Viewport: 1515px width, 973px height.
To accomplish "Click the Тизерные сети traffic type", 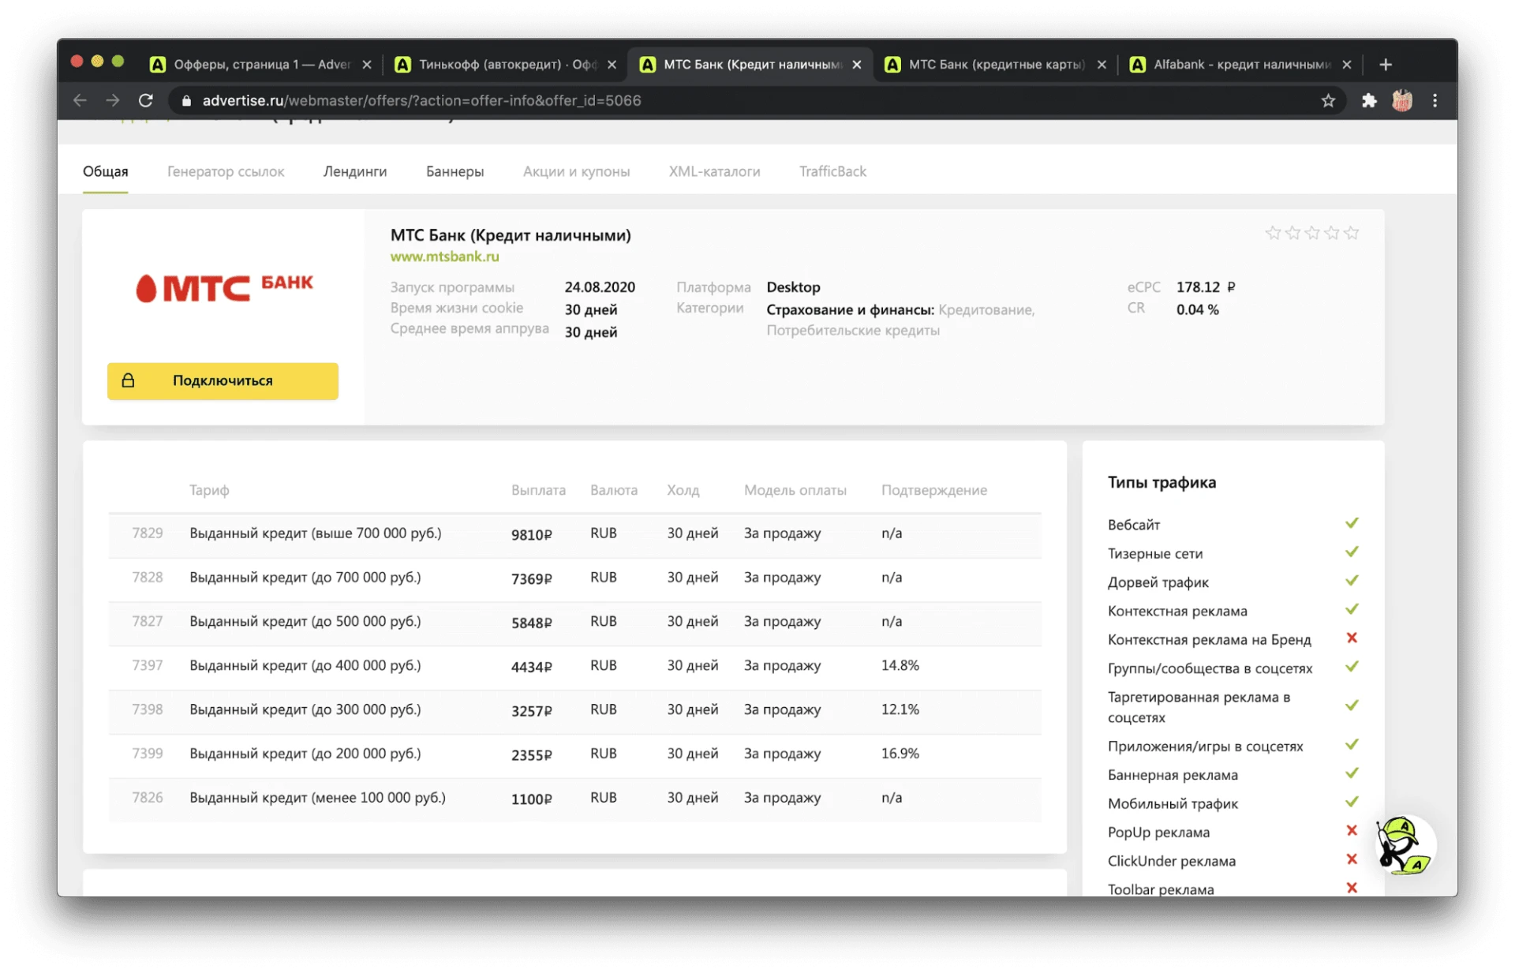I will pyautogui.click(x=1155, y=553).
